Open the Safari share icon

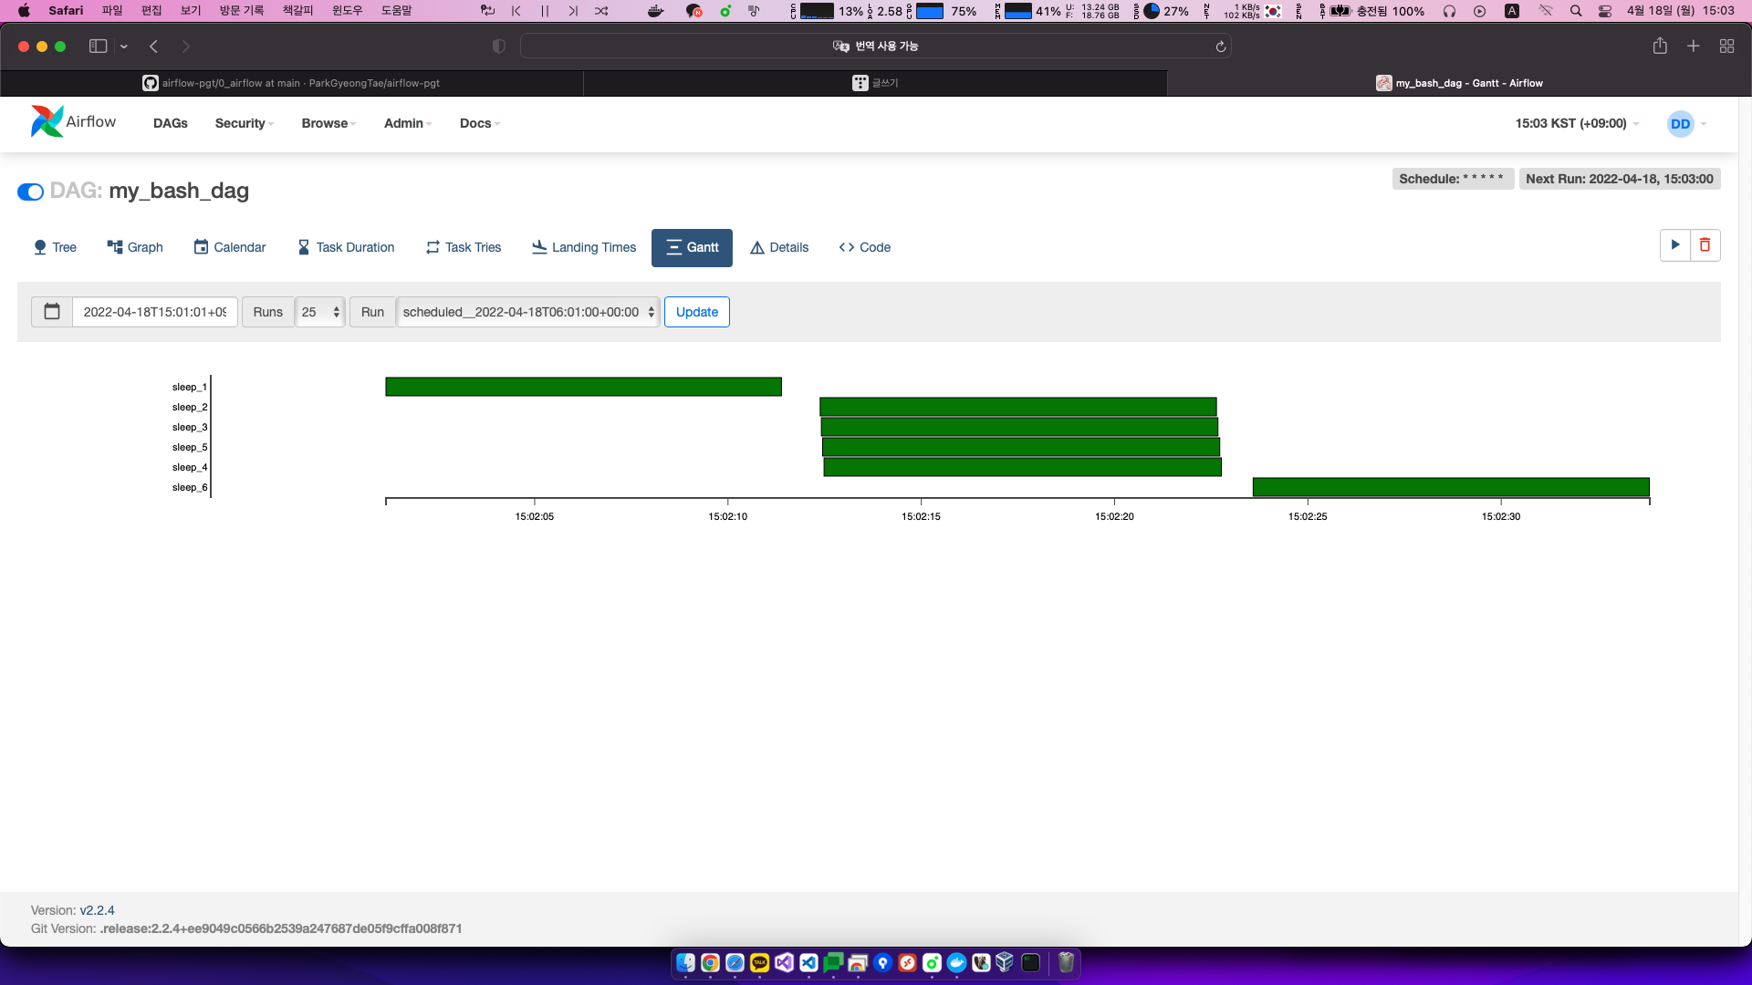1660,47
